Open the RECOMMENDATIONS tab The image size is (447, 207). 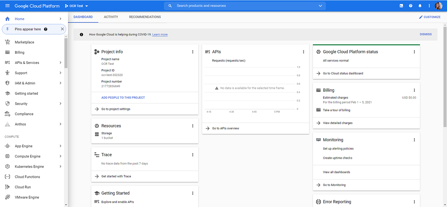click(145, 17)
